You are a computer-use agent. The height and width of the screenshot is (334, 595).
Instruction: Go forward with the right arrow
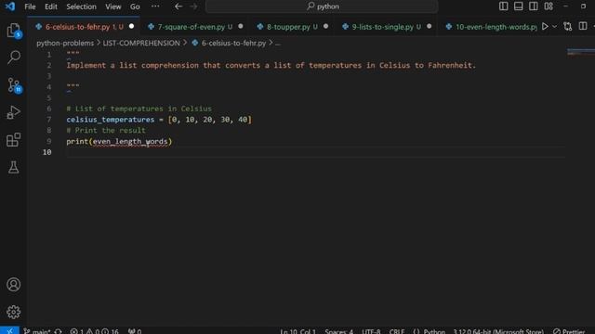click(x=193, y=6)
